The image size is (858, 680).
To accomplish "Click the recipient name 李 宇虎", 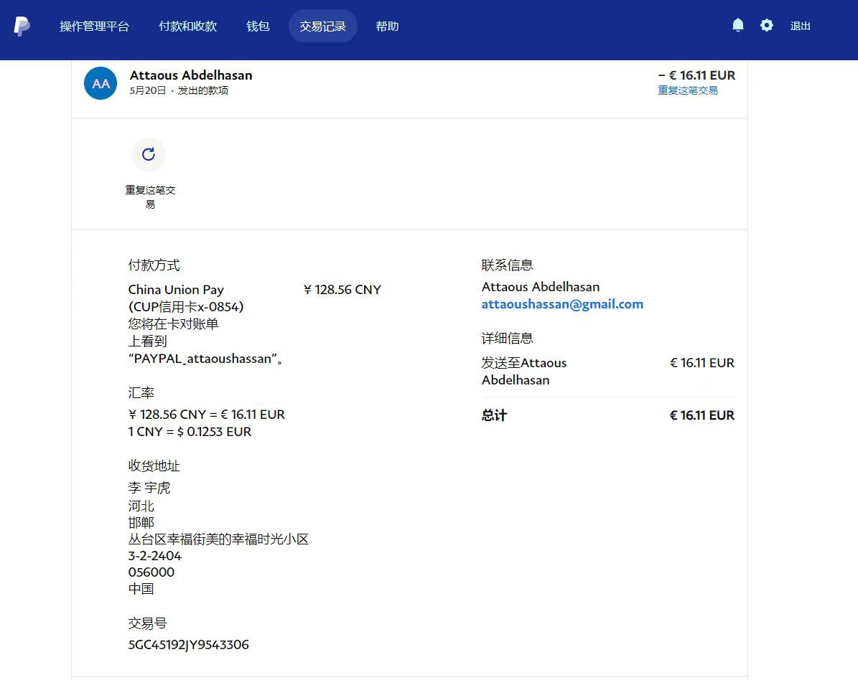I will (x=149, y=488).
